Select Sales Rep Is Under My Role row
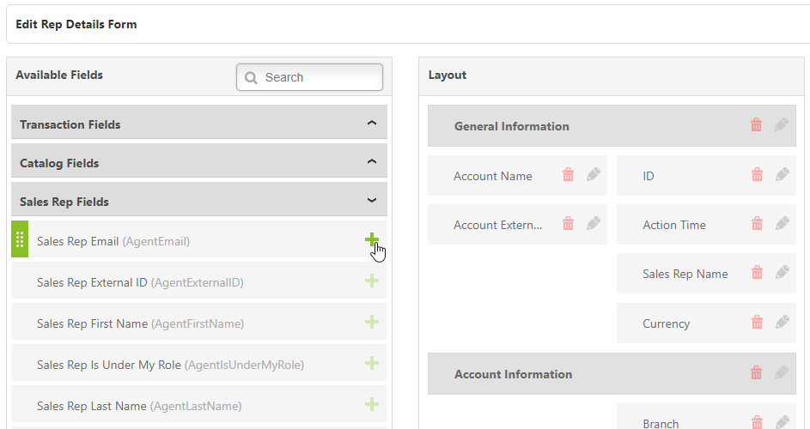Viewport: 810px width, 429px height. [x=199, y=363]
